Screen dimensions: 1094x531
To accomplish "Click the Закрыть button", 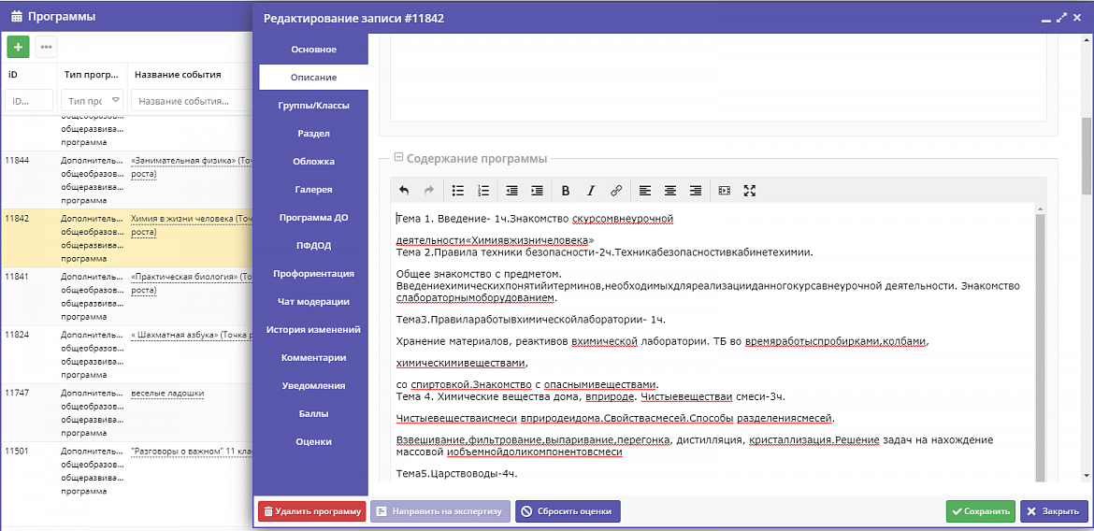I will 1054,511.
